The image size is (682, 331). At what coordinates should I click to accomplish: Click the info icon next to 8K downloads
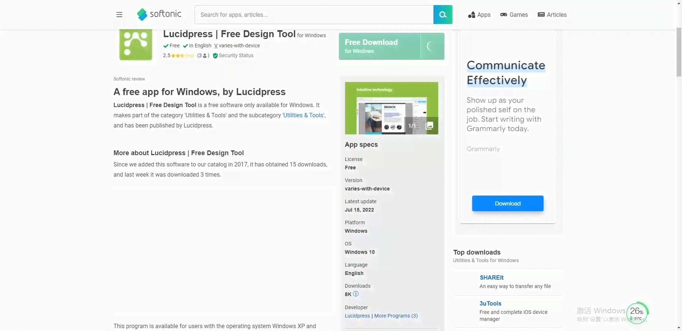coord(356,294)
